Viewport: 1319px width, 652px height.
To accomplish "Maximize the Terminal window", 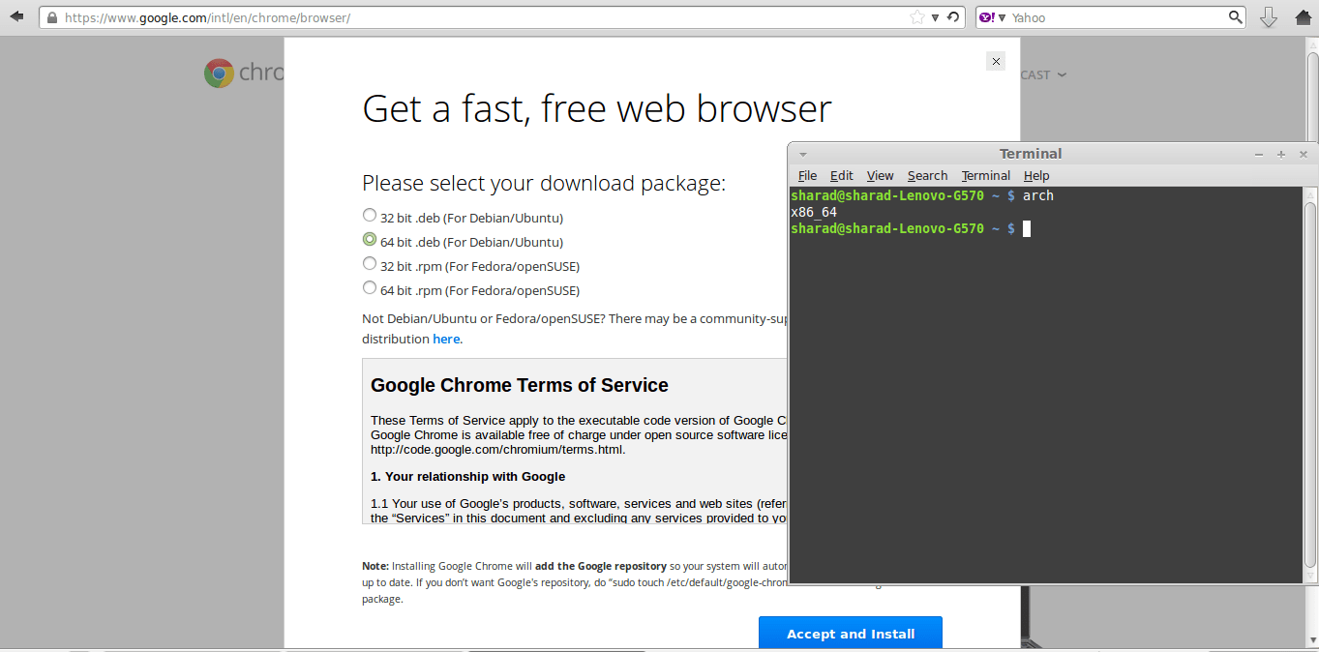I will pos(1281,154).
